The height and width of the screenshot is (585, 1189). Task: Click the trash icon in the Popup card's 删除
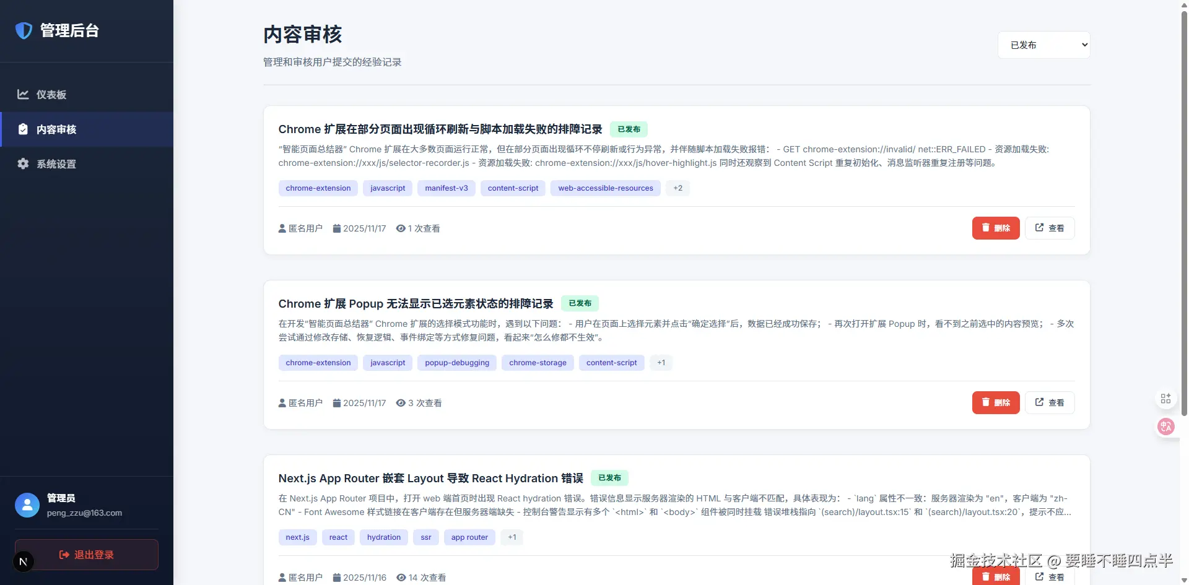986,402
